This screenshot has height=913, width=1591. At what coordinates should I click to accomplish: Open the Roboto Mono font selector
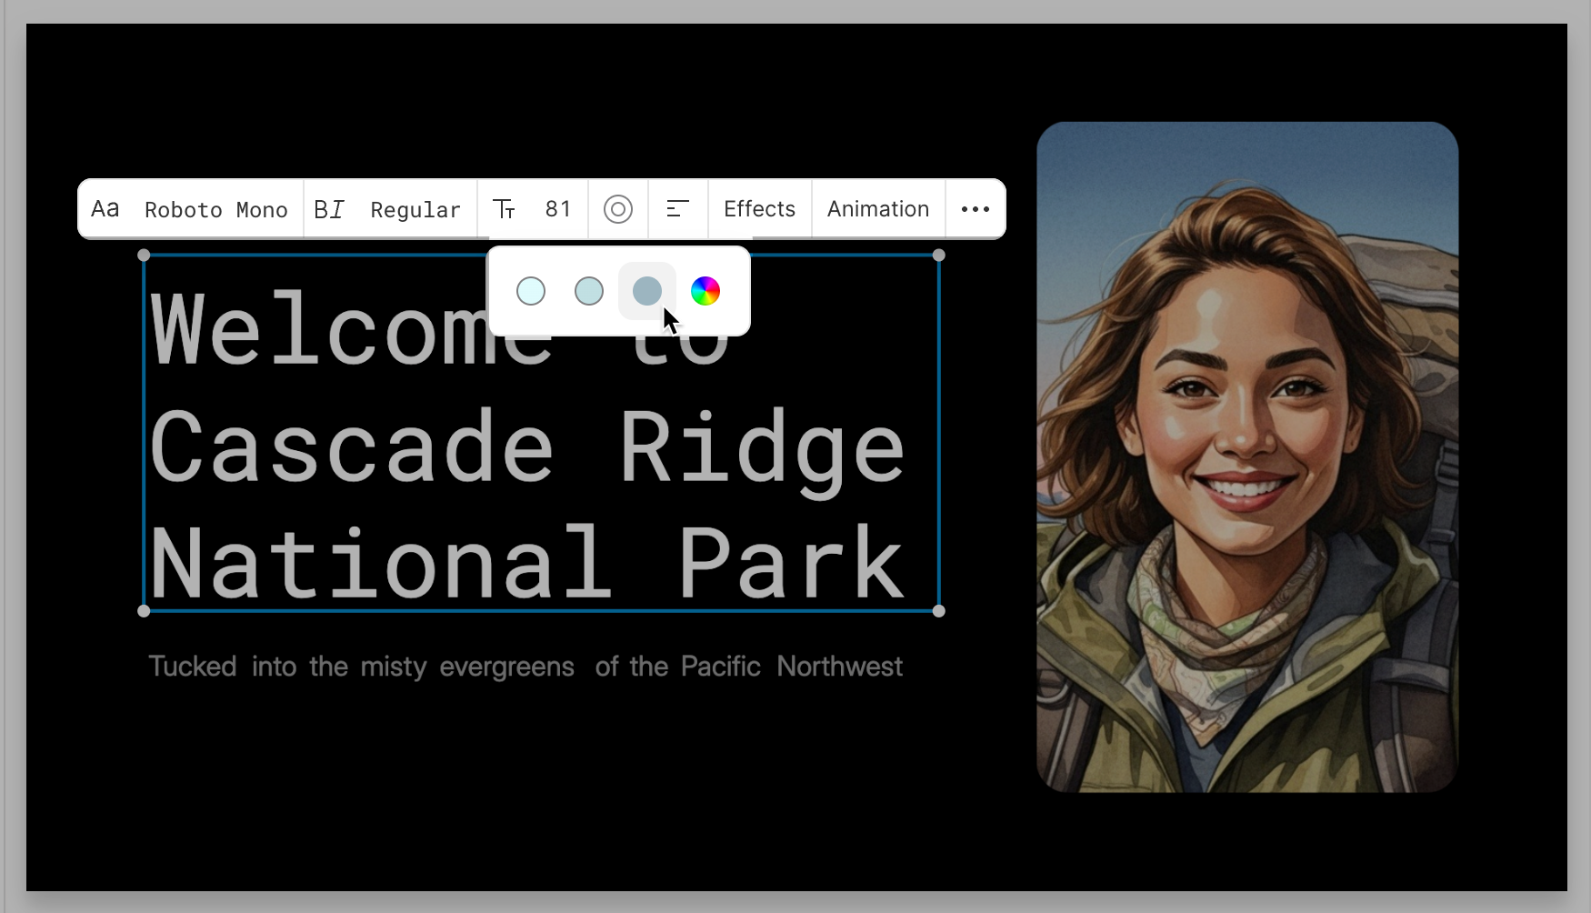tap(216, 209)
